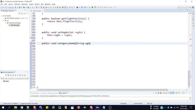Open File Explorer from the Windows taskbar
Image resolution: width=195 pixels, height=110 pixels.
point(16,107)
